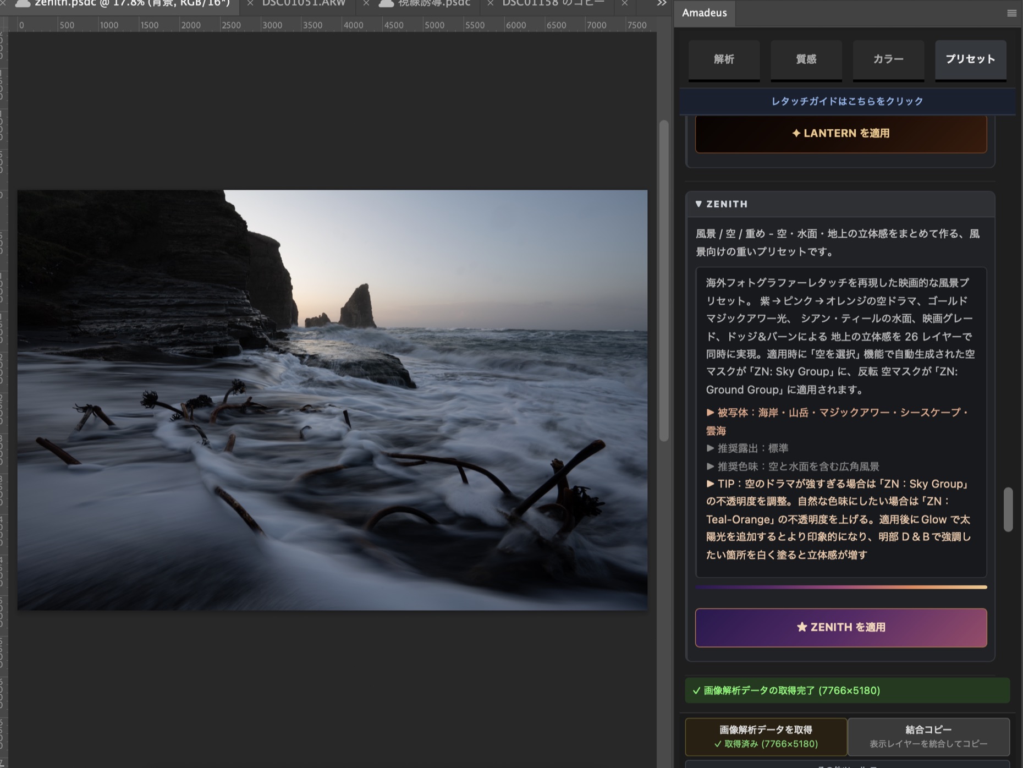Close the DSC01051.ARW document tab

click(x=250, y=3)
